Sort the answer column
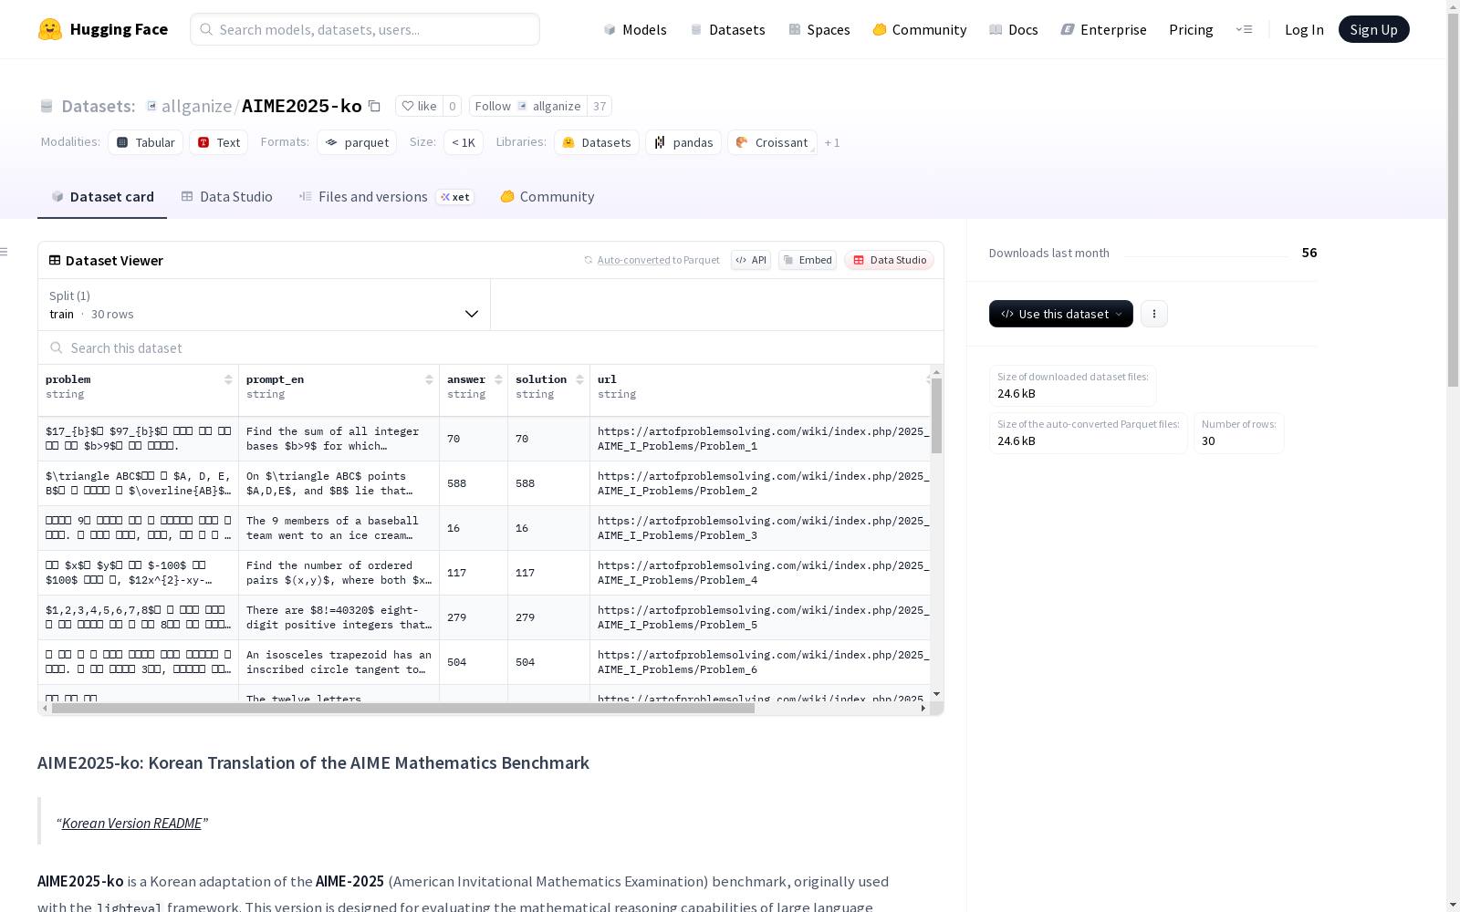1460x912 pixels. tap(498, 379)
